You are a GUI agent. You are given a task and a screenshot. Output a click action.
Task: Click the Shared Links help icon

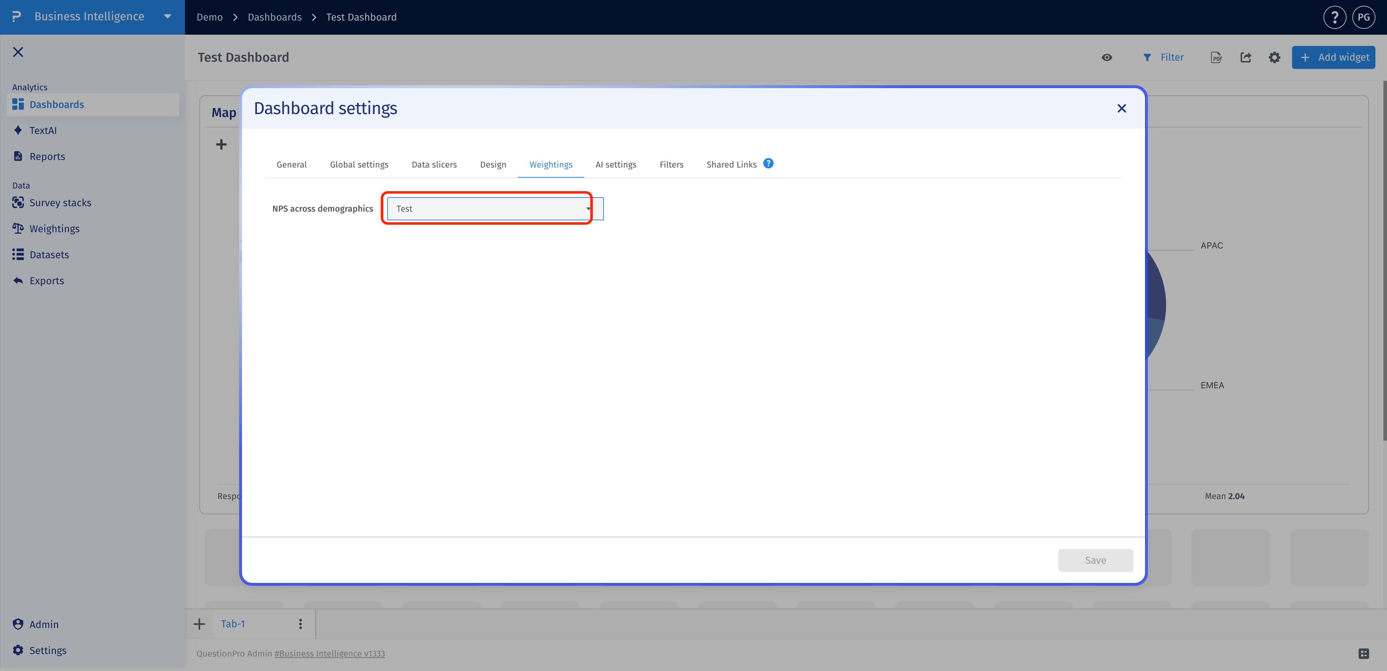click(768, 163)
